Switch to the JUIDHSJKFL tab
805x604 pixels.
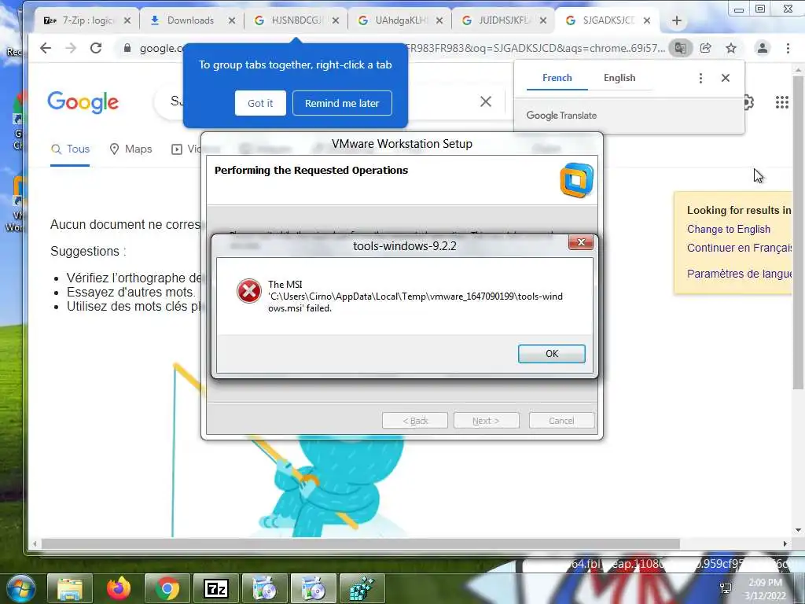point(504,20)
